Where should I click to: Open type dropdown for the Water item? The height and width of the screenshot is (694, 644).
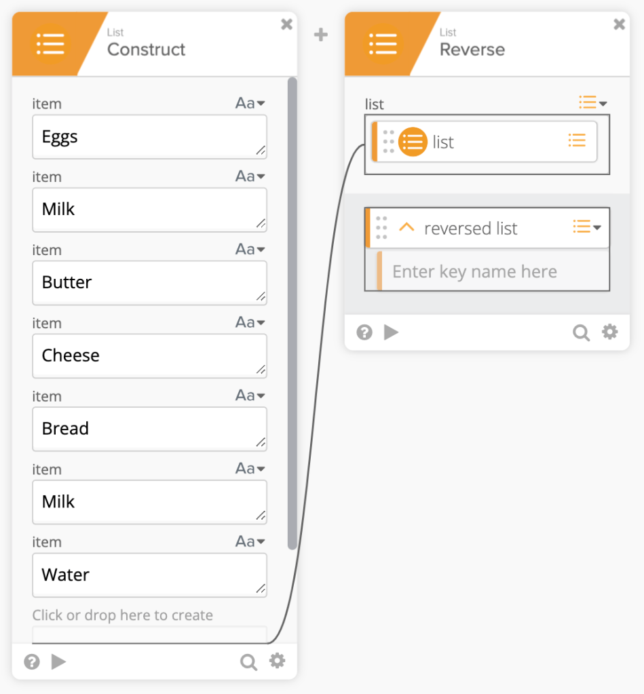pos(250,541)
